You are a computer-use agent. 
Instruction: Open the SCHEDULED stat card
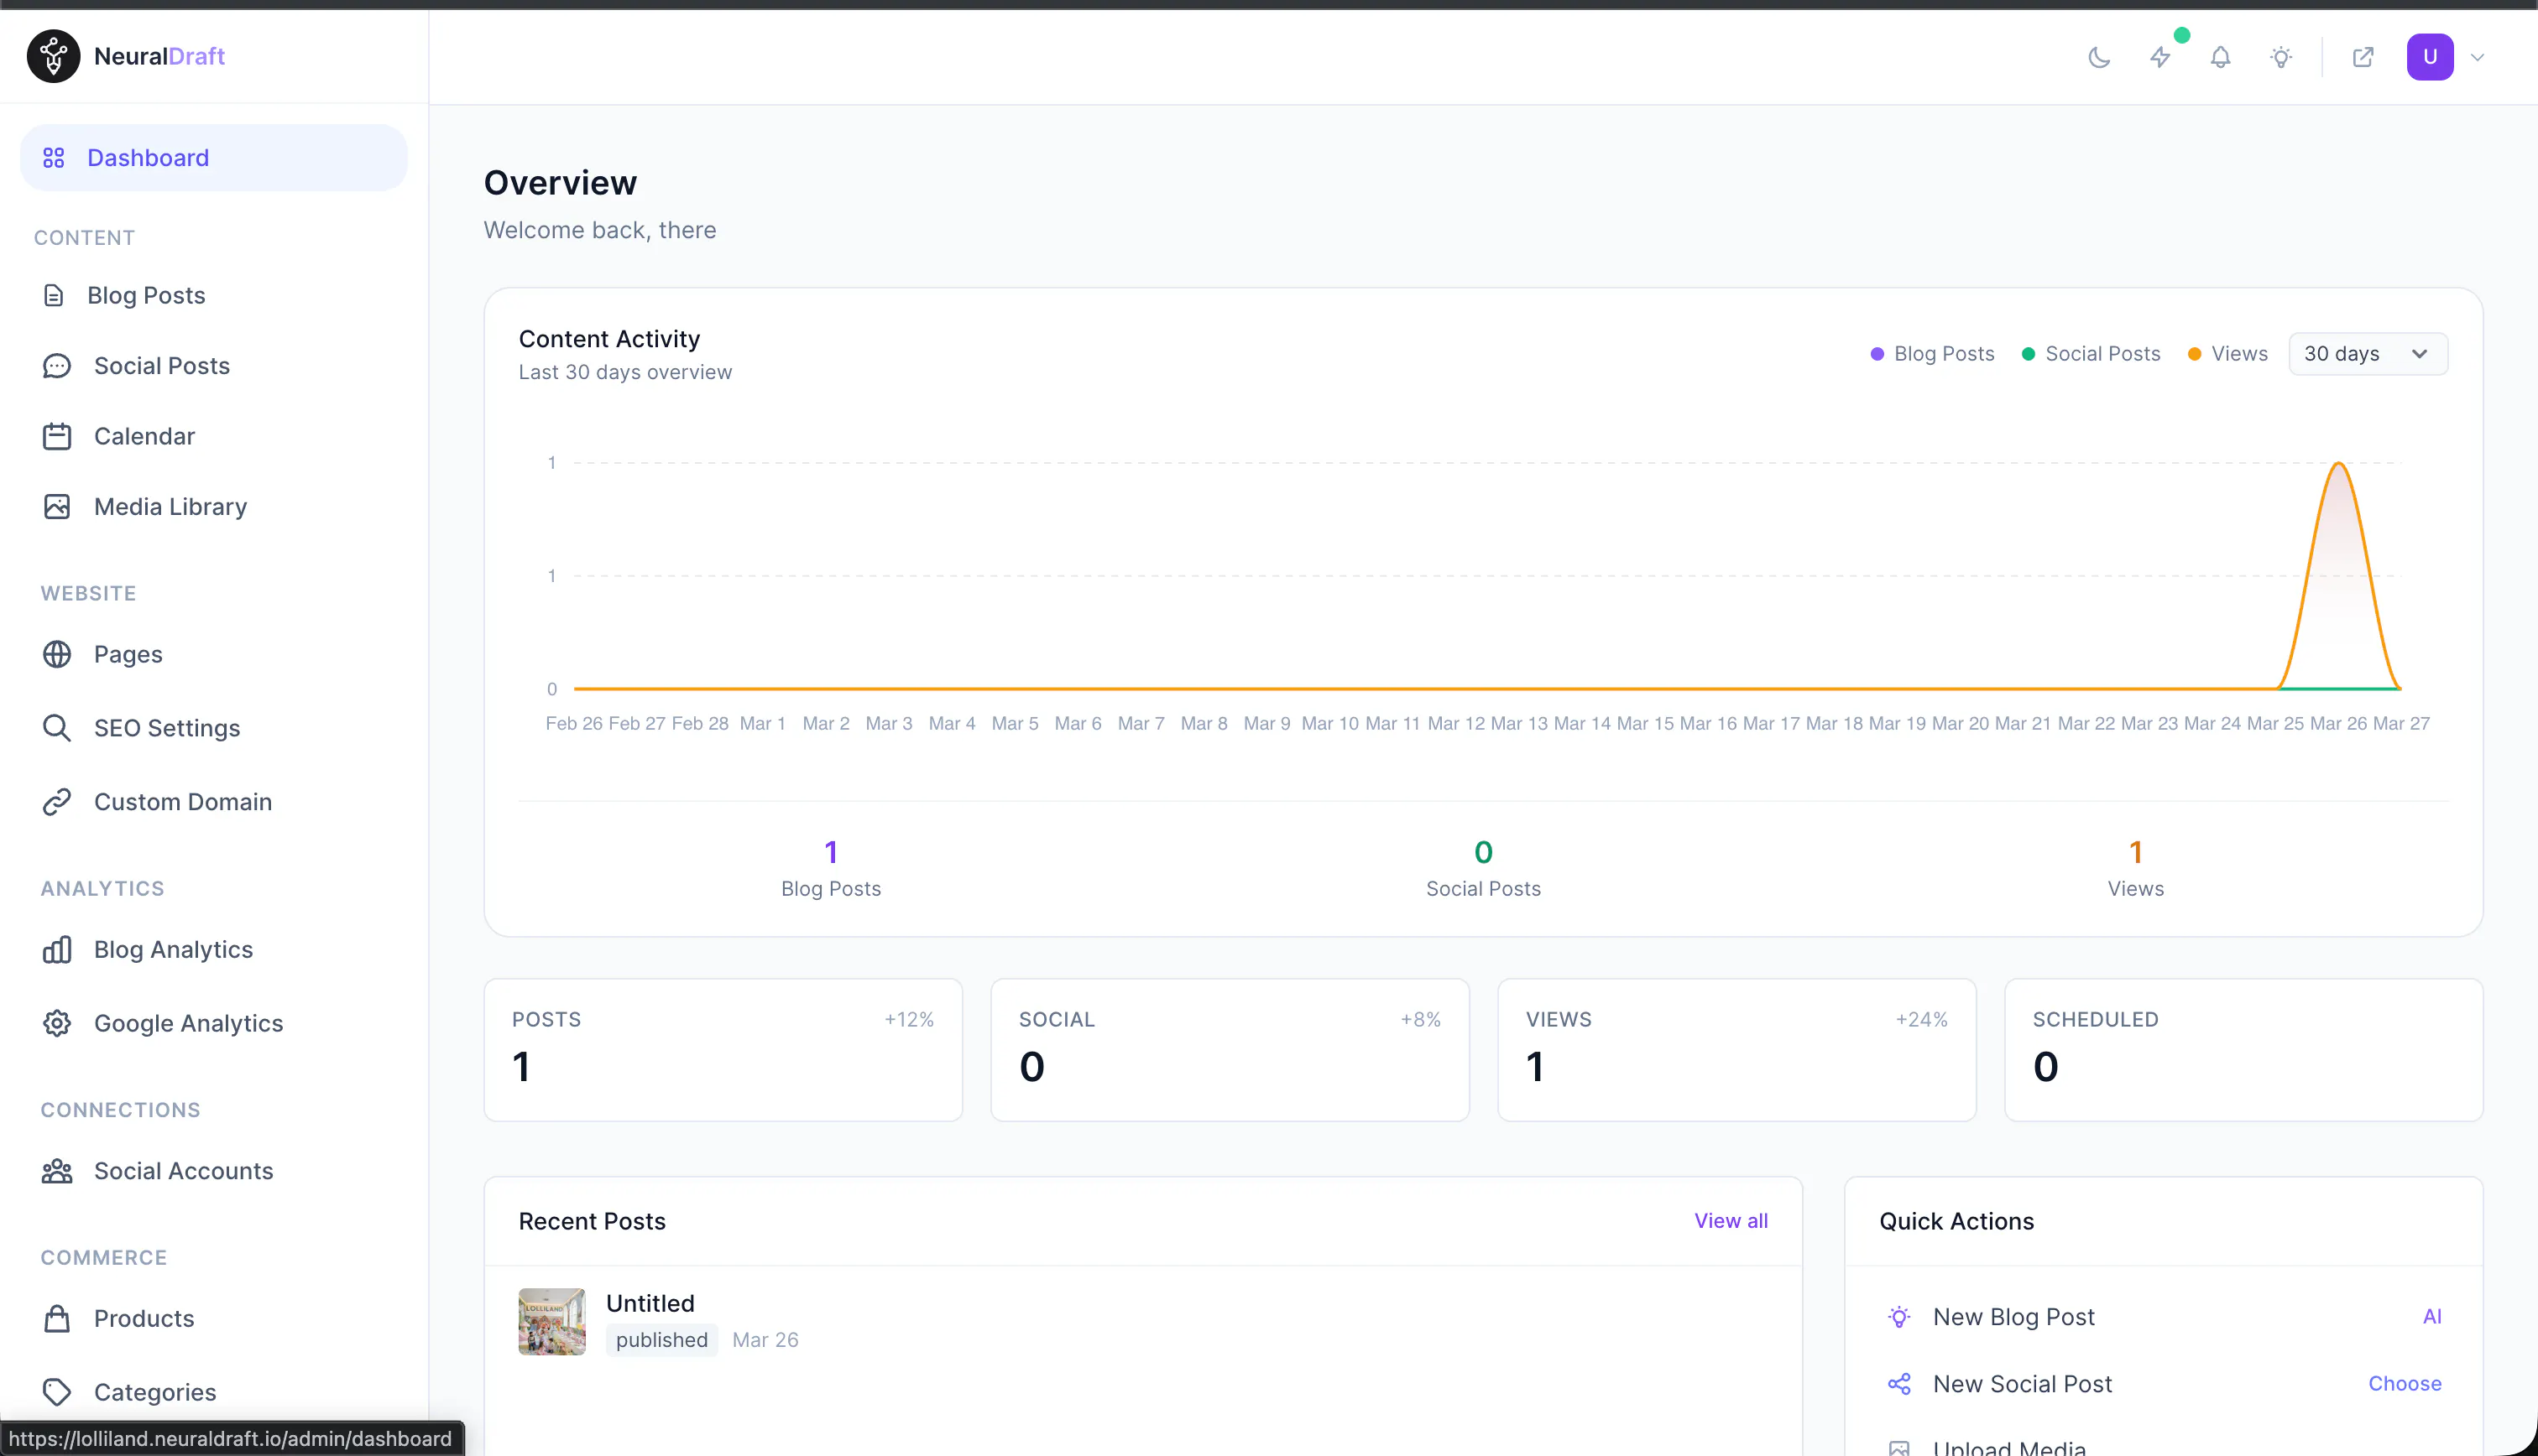(x=2243, y=1050)
